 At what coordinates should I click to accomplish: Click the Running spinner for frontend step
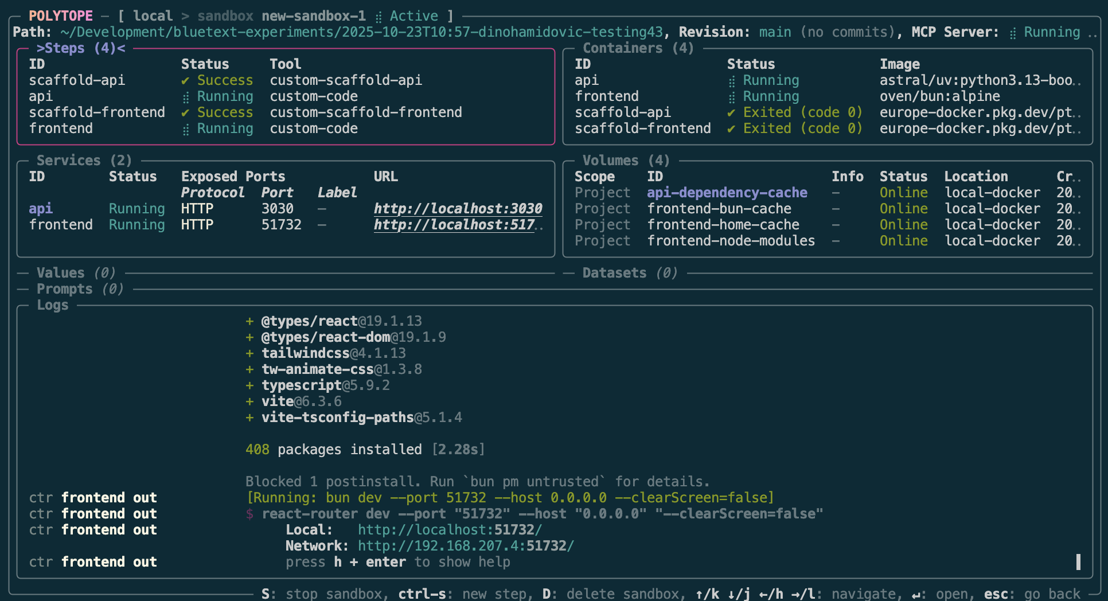coord(185,130)
